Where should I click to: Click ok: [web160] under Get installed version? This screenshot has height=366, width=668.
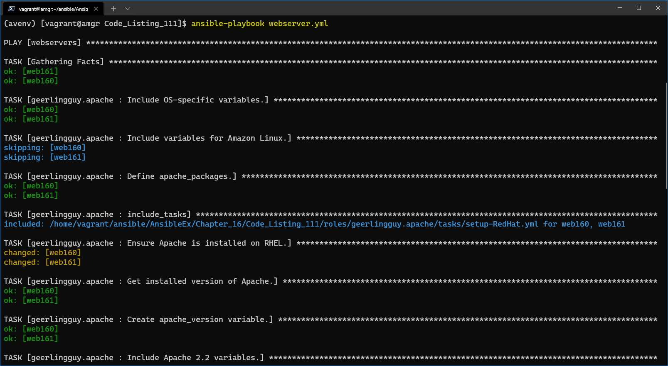pyautogui.click(x=31, y=291)
